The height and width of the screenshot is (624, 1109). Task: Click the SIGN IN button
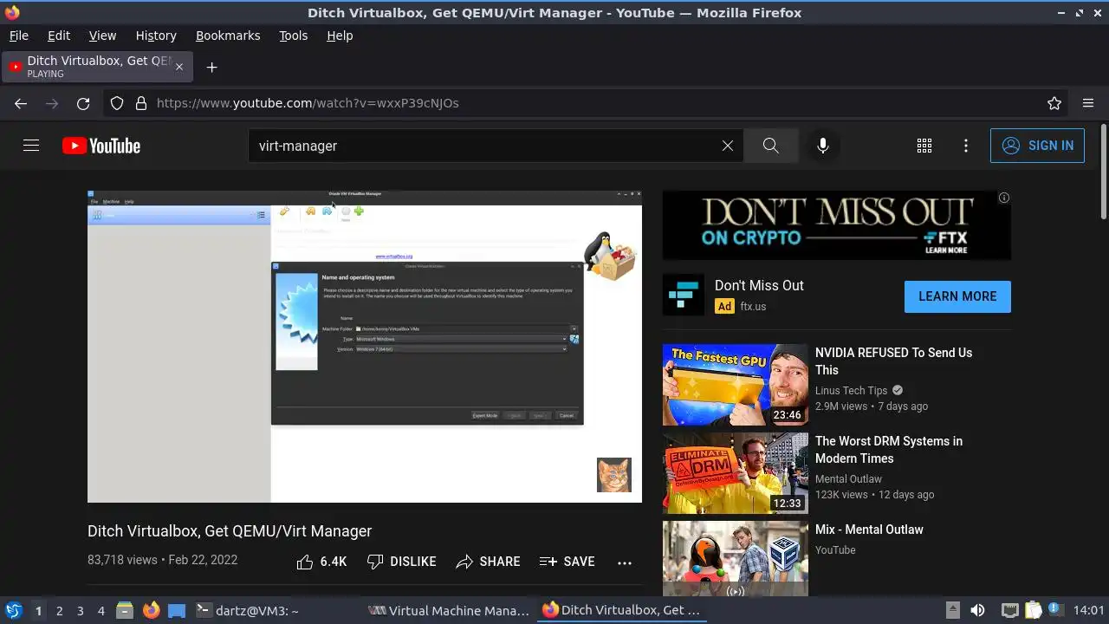click(x=1037, y=146)
